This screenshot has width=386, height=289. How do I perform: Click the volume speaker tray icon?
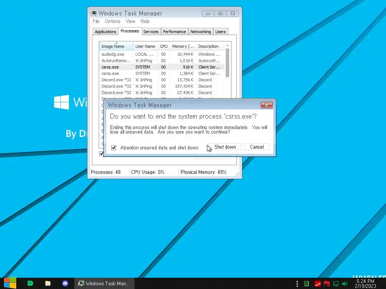(x=345, y=284)
